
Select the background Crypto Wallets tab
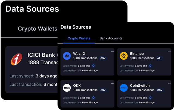pyautogui.click(x=37, y=28)
